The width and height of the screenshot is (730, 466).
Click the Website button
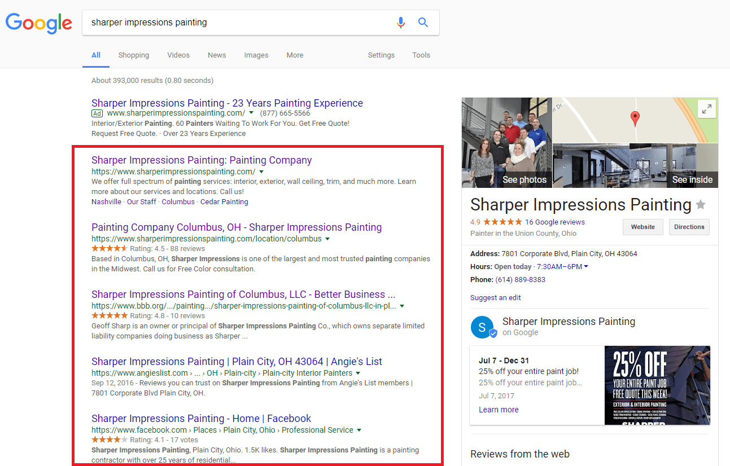[642, 227]
